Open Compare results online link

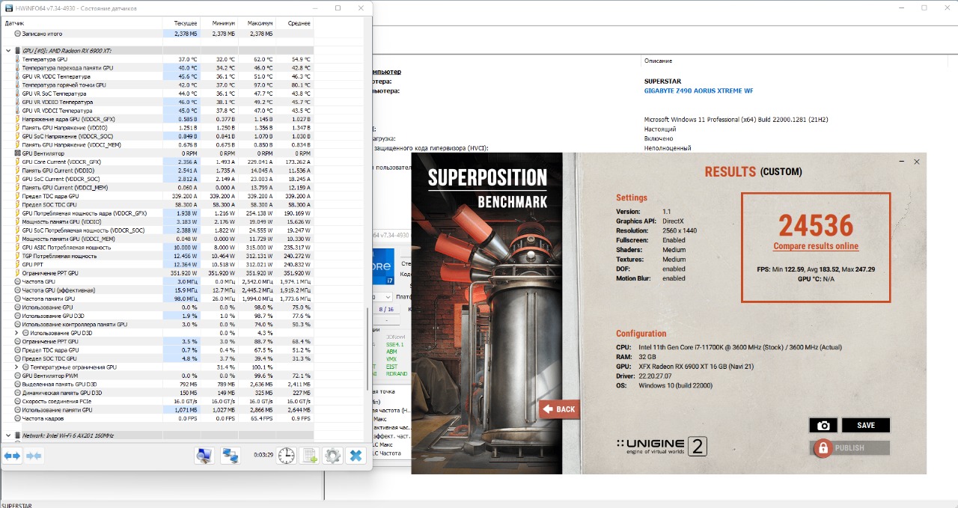[x=816, y=246]
